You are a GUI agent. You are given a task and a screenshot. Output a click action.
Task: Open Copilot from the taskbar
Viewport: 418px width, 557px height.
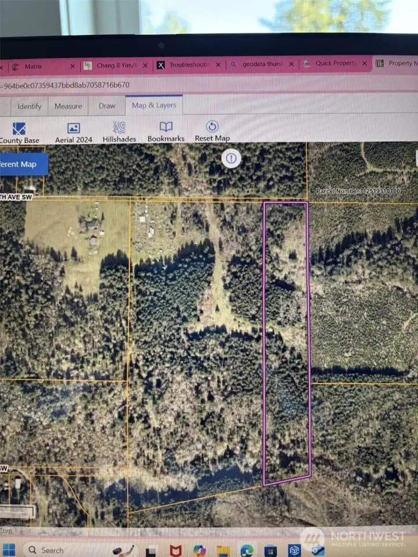tap(200, 550)
